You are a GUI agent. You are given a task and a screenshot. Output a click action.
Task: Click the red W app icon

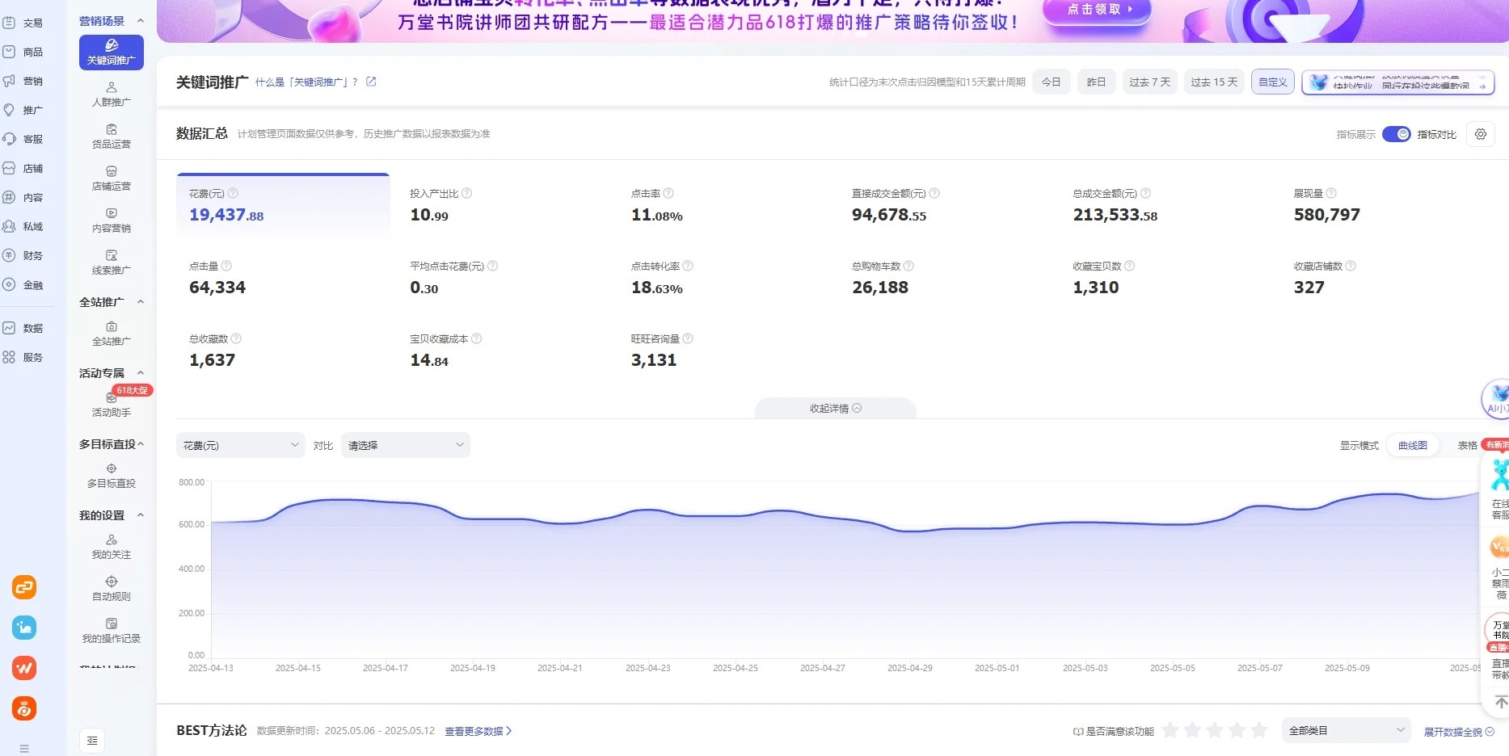pos(24,668)
